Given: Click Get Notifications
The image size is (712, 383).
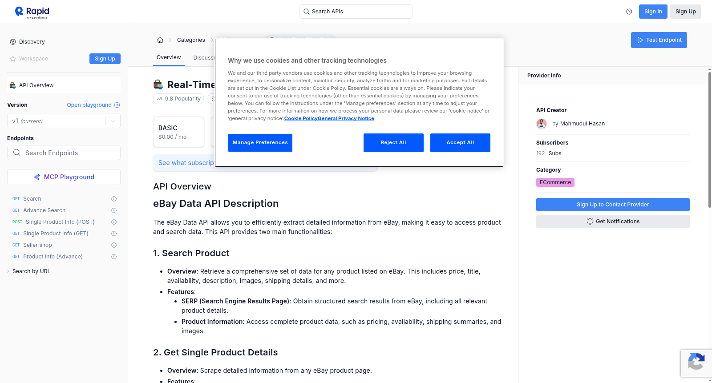Looking at the screenshot, I should 613,222.
